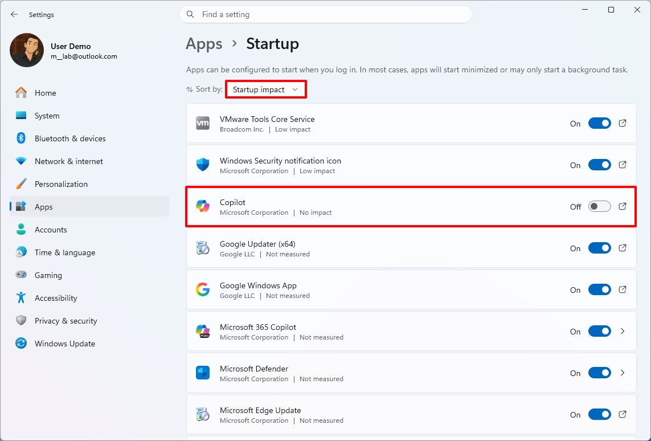Enable the Copilot startup toggle
651x441 pixels.
coord(600,206)
